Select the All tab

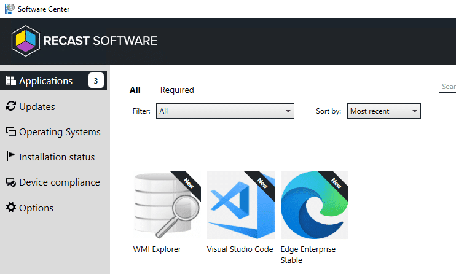pos(135,90)
